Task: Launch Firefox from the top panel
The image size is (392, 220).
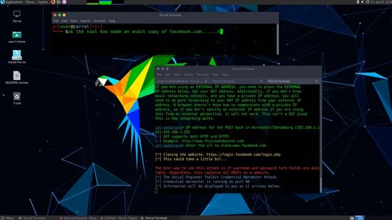Action: pos(53,2)
